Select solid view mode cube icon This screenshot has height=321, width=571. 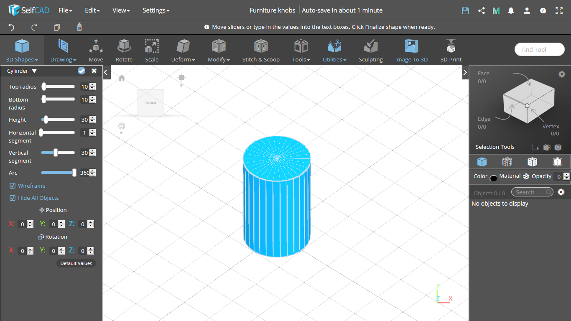click(x=482, y=162)
